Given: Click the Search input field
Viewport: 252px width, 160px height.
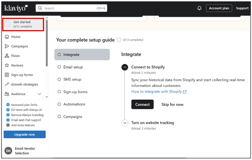Looking at the screenshot, I should click(x=72, y=8).
